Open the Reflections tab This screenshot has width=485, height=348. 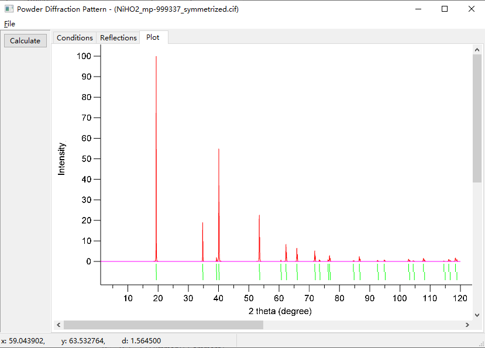(x=118, y=37)
